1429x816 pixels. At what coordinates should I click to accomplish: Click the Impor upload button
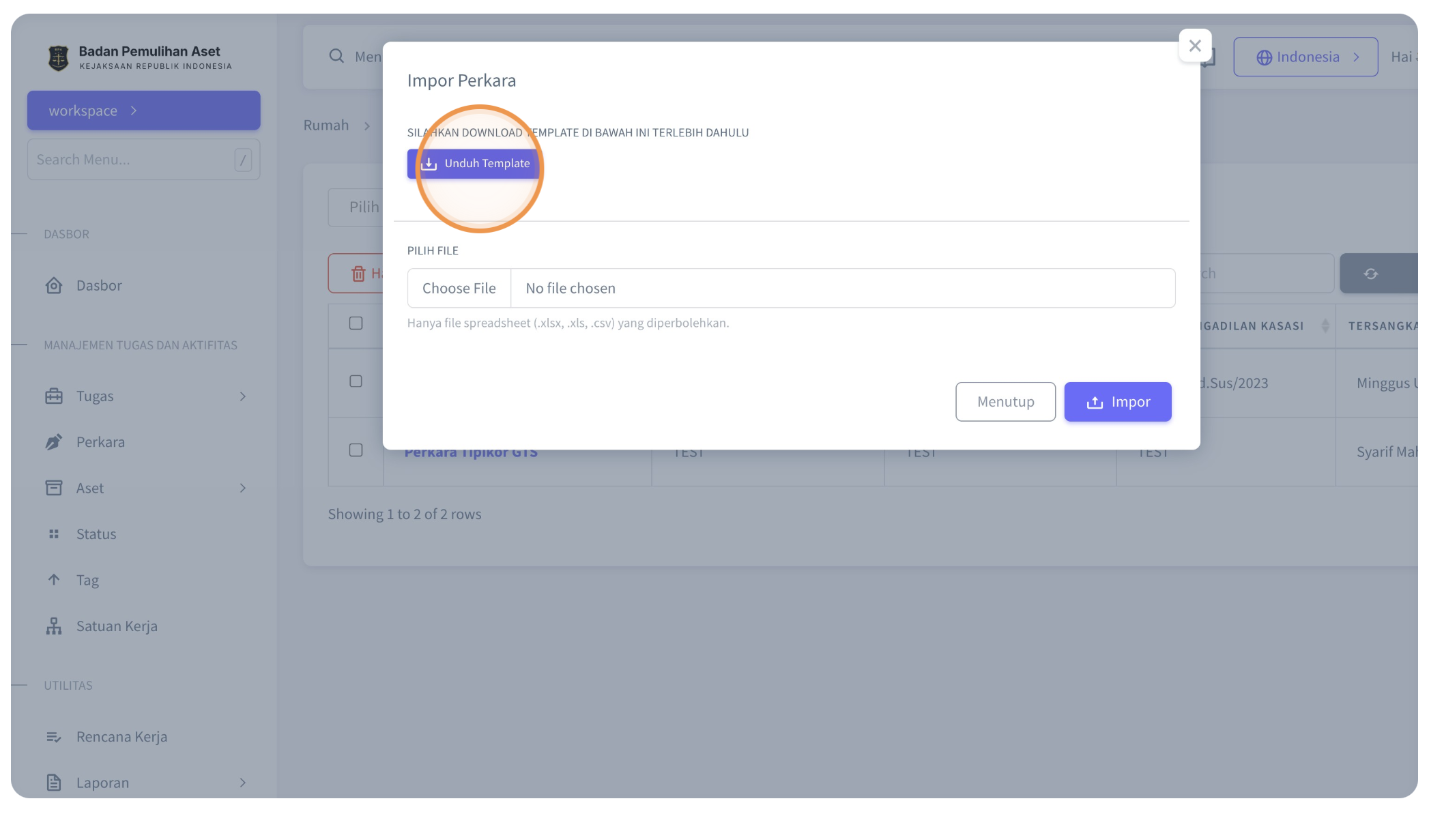[1118, 402]
